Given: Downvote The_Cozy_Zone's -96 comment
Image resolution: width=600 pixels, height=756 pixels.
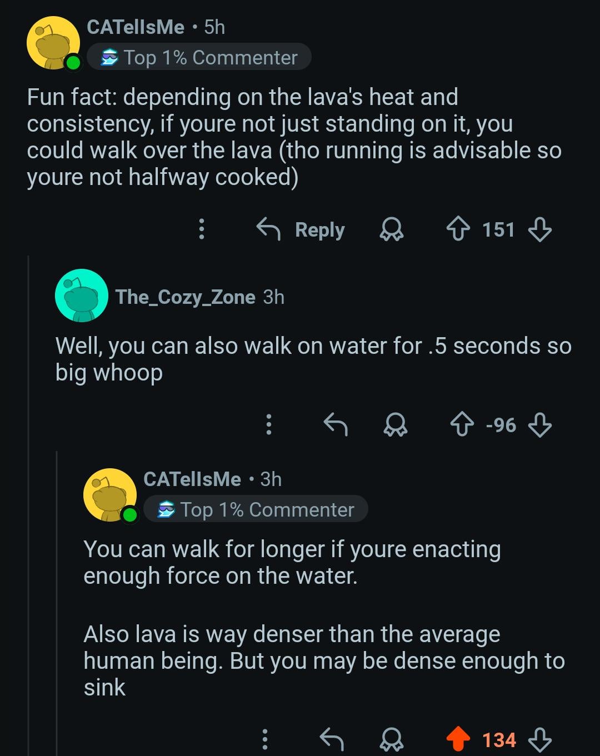Looking at the screenshot, I should [x=539, y=425].
